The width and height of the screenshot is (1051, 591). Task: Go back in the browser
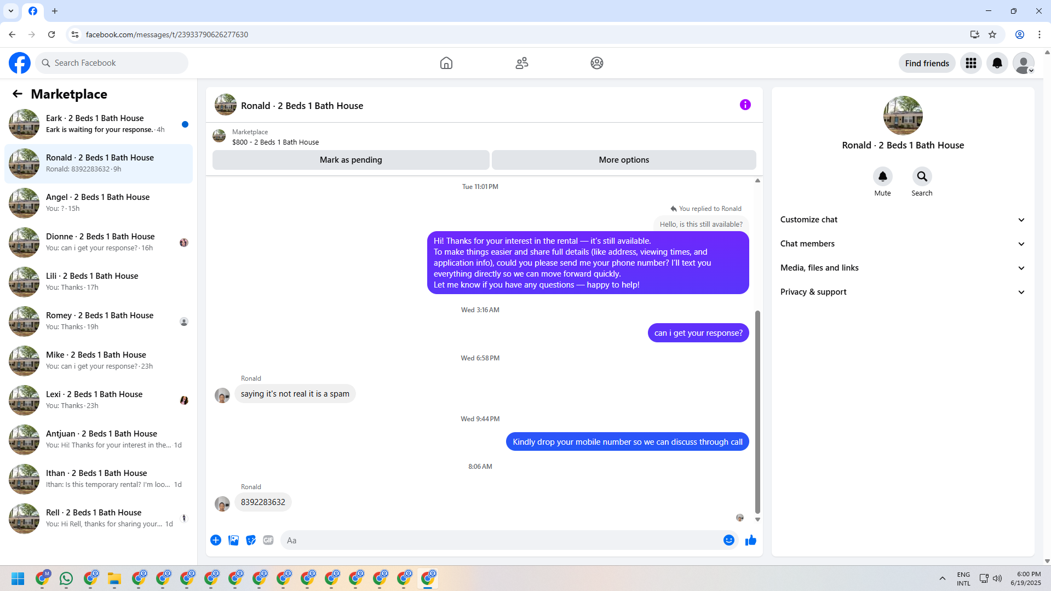(x=12, y=35)
